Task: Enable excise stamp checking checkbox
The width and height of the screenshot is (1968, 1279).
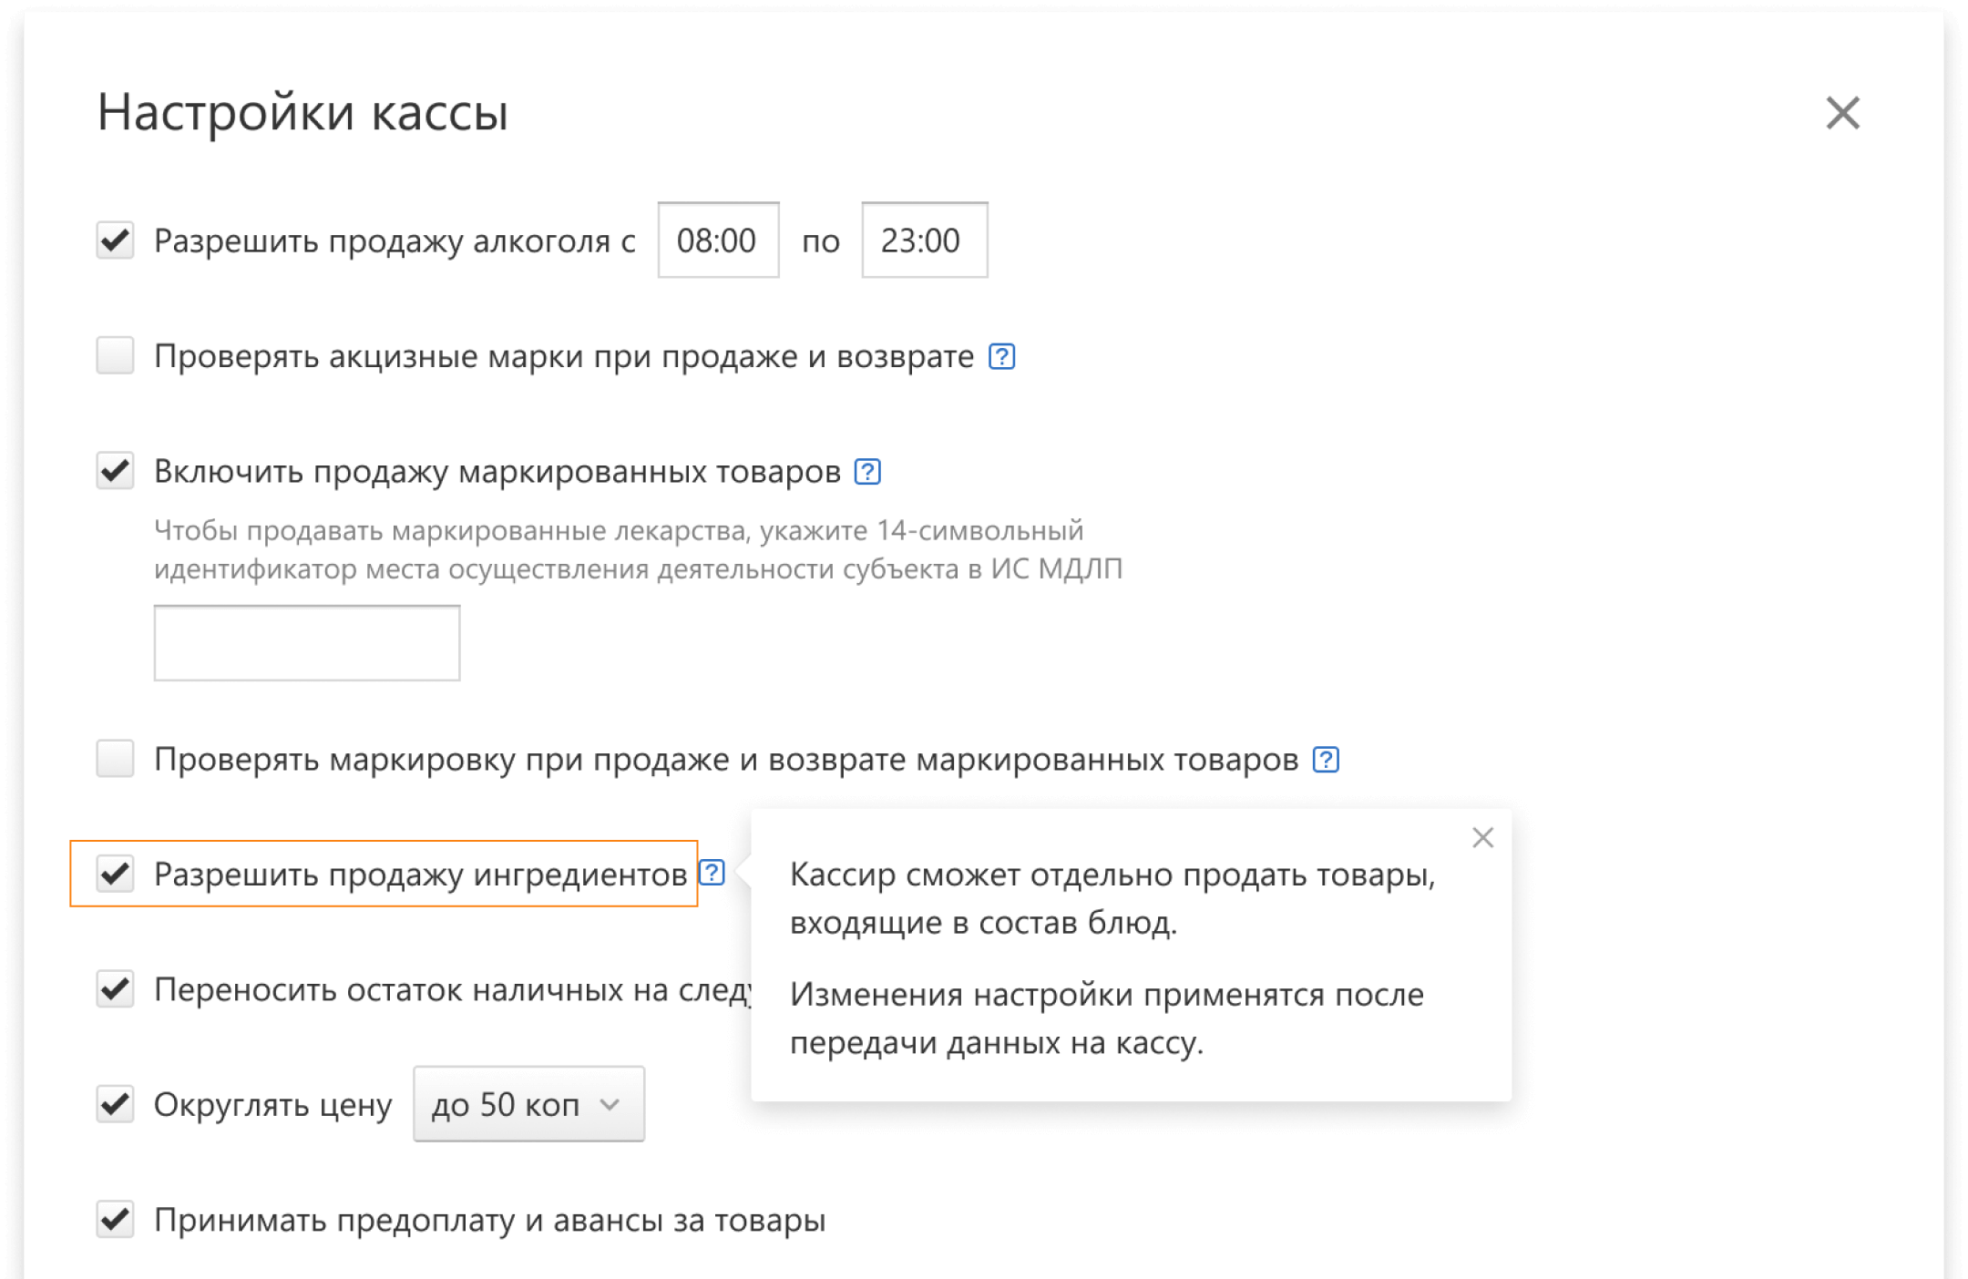Action: 116,355
